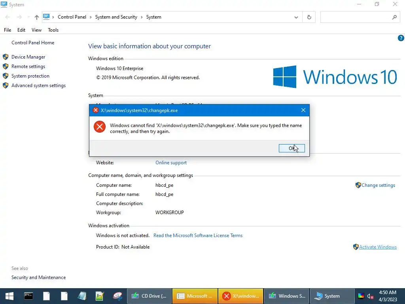Click the computer icon in address bar

46,17
